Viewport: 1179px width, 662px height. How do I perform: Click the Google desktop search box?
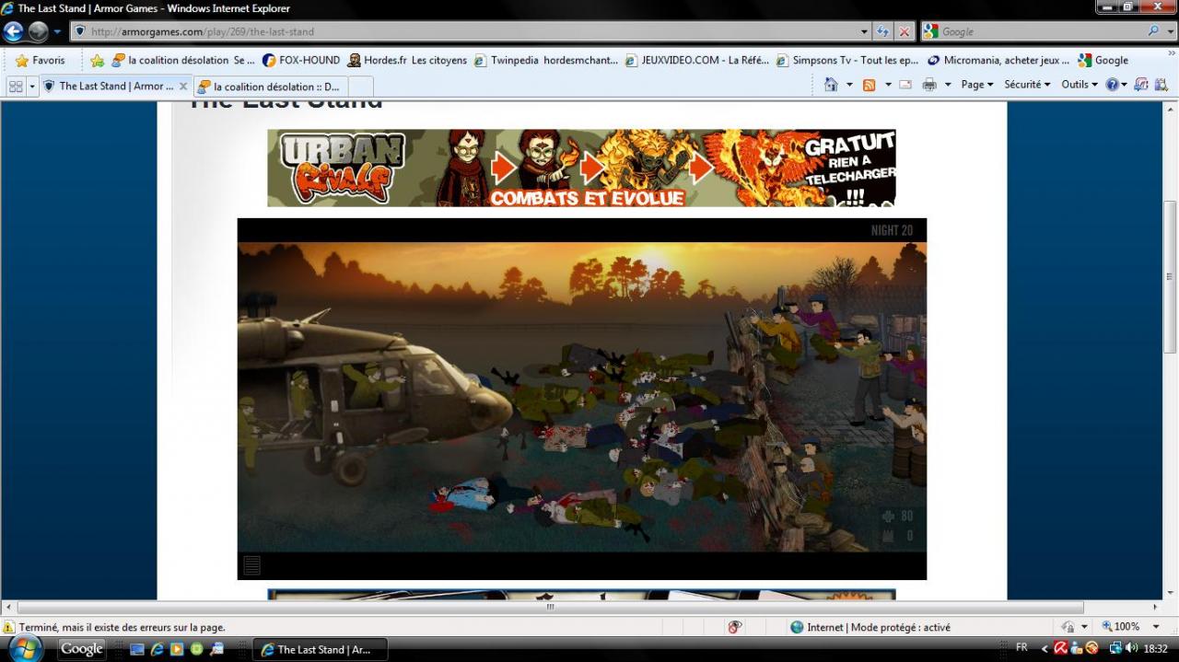[x=81, y=649]
